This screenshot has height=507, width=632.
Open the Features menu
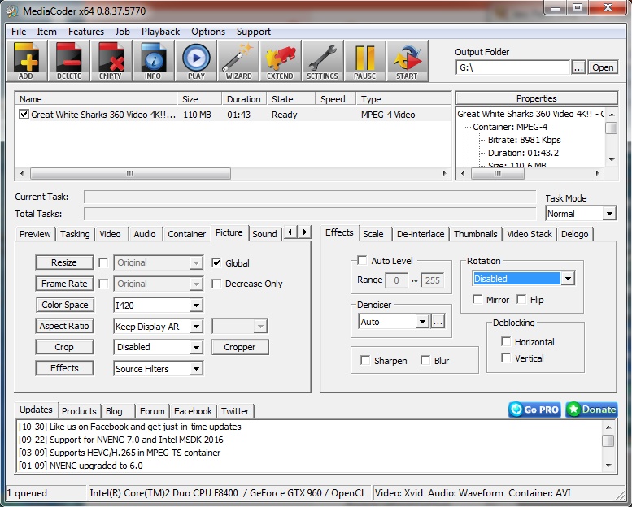(x=86, y=32)
